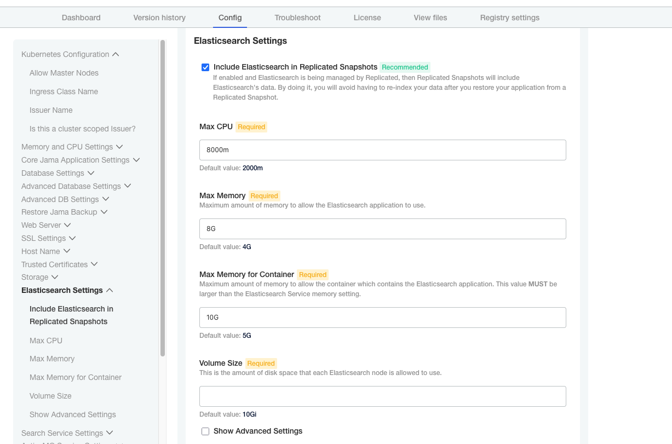The image size is (672, 444).
Task: Go to the Troubleshoot tab
Action: point(297,18)
